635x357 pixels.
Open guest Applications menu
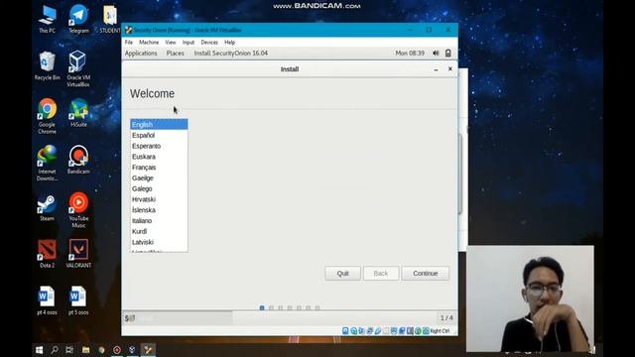click(x=141, y=53)
